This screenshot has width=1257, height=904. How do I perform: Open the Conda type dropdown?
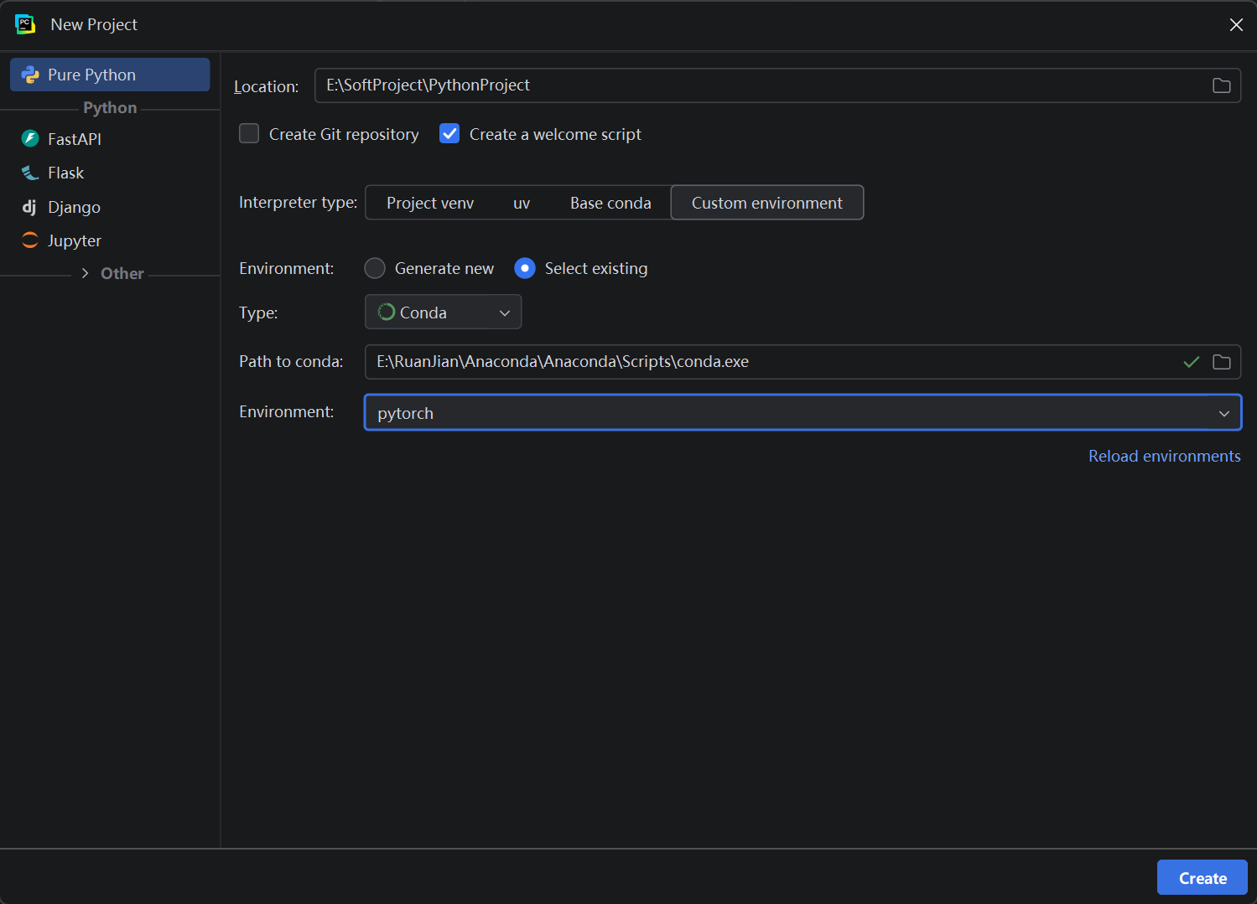pyautogui.click(x=444, y=312)
